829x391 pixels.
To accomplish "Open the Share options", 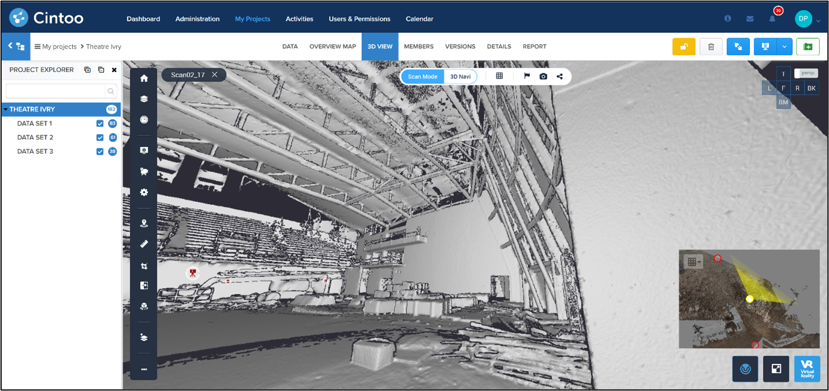I will 558,76.
